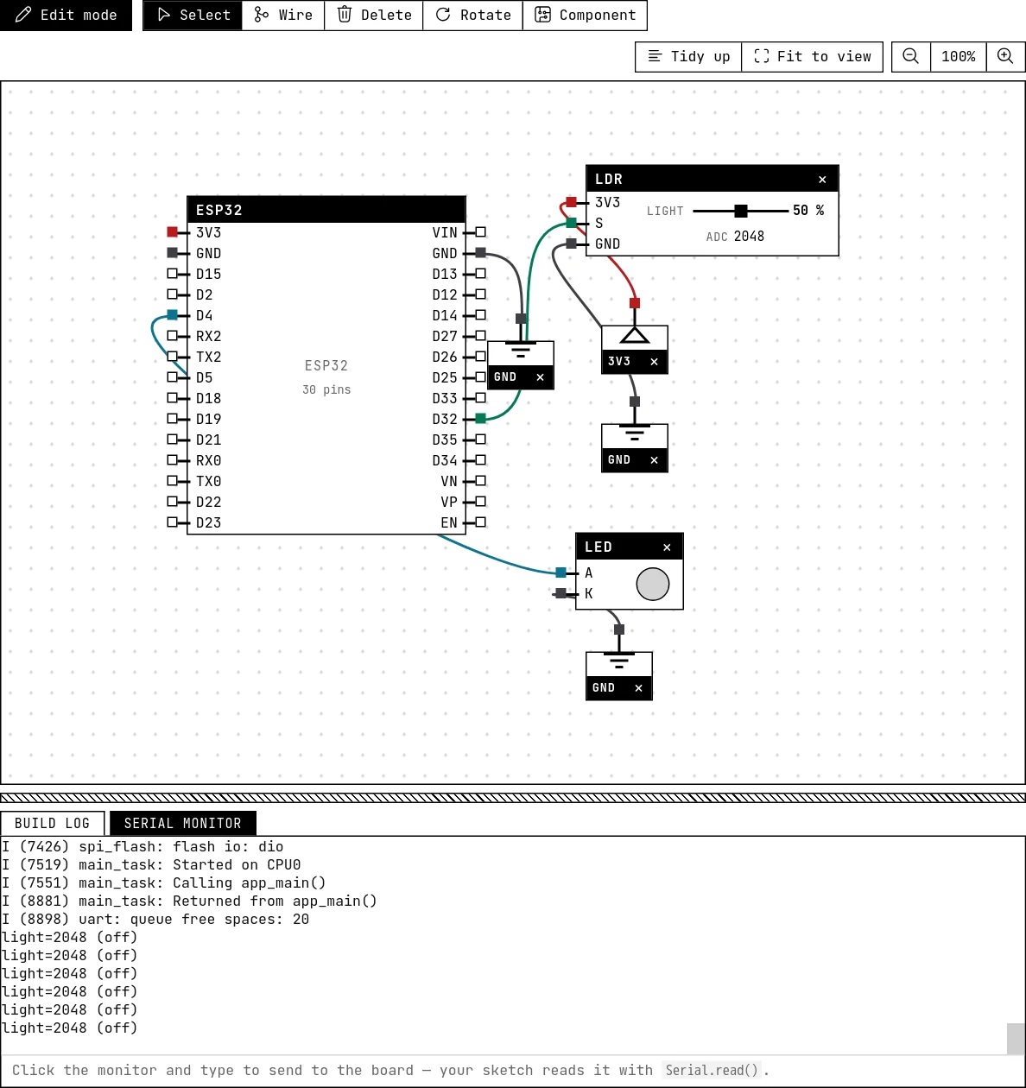Select the Wire tool
Image resolution: width=1026 pixels, height=1088 pixels.
(283, 15)
